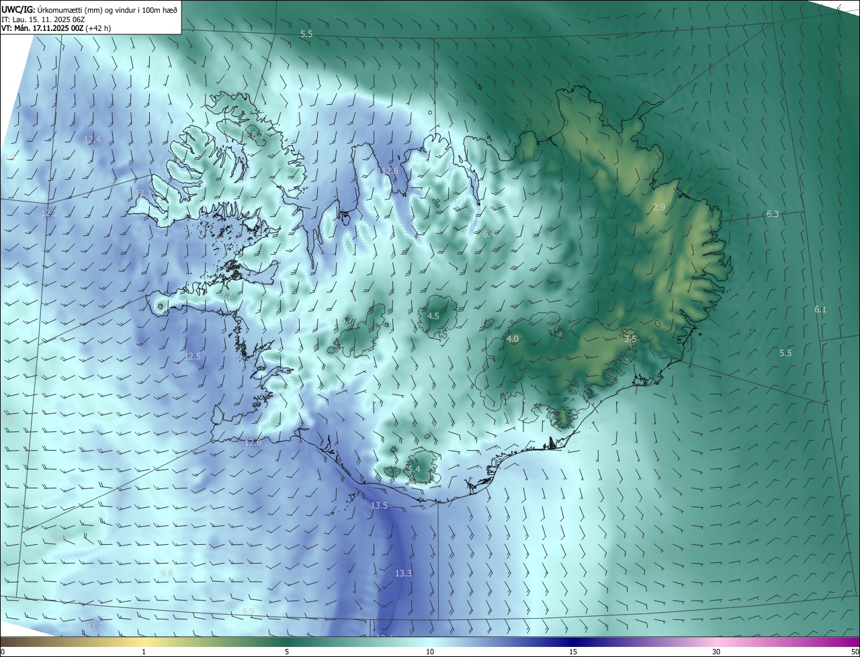The width and height of the screenshot is (860, 657).
Task: Click the 13.5 value label
Action: pyautogui.click(x=379, y=505)
